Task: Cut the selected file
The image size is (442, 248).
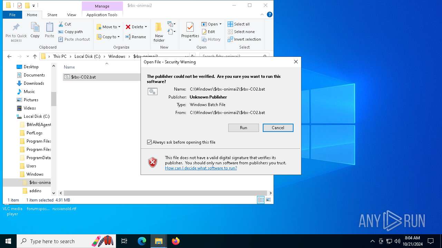Action: pyautogui.click(x=65, y=24)
